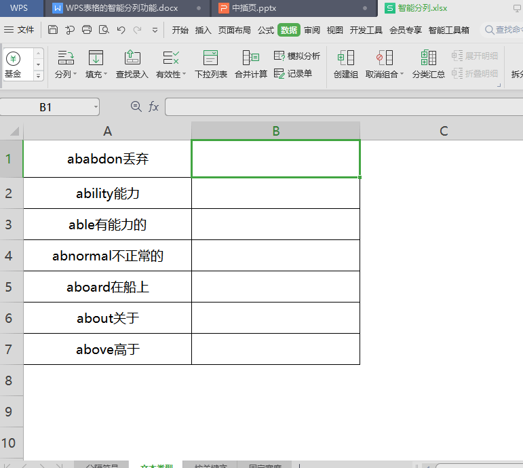Click the fx insert function icon
Image resolution: width=523 pixels, height=468 pixels.
153,106
